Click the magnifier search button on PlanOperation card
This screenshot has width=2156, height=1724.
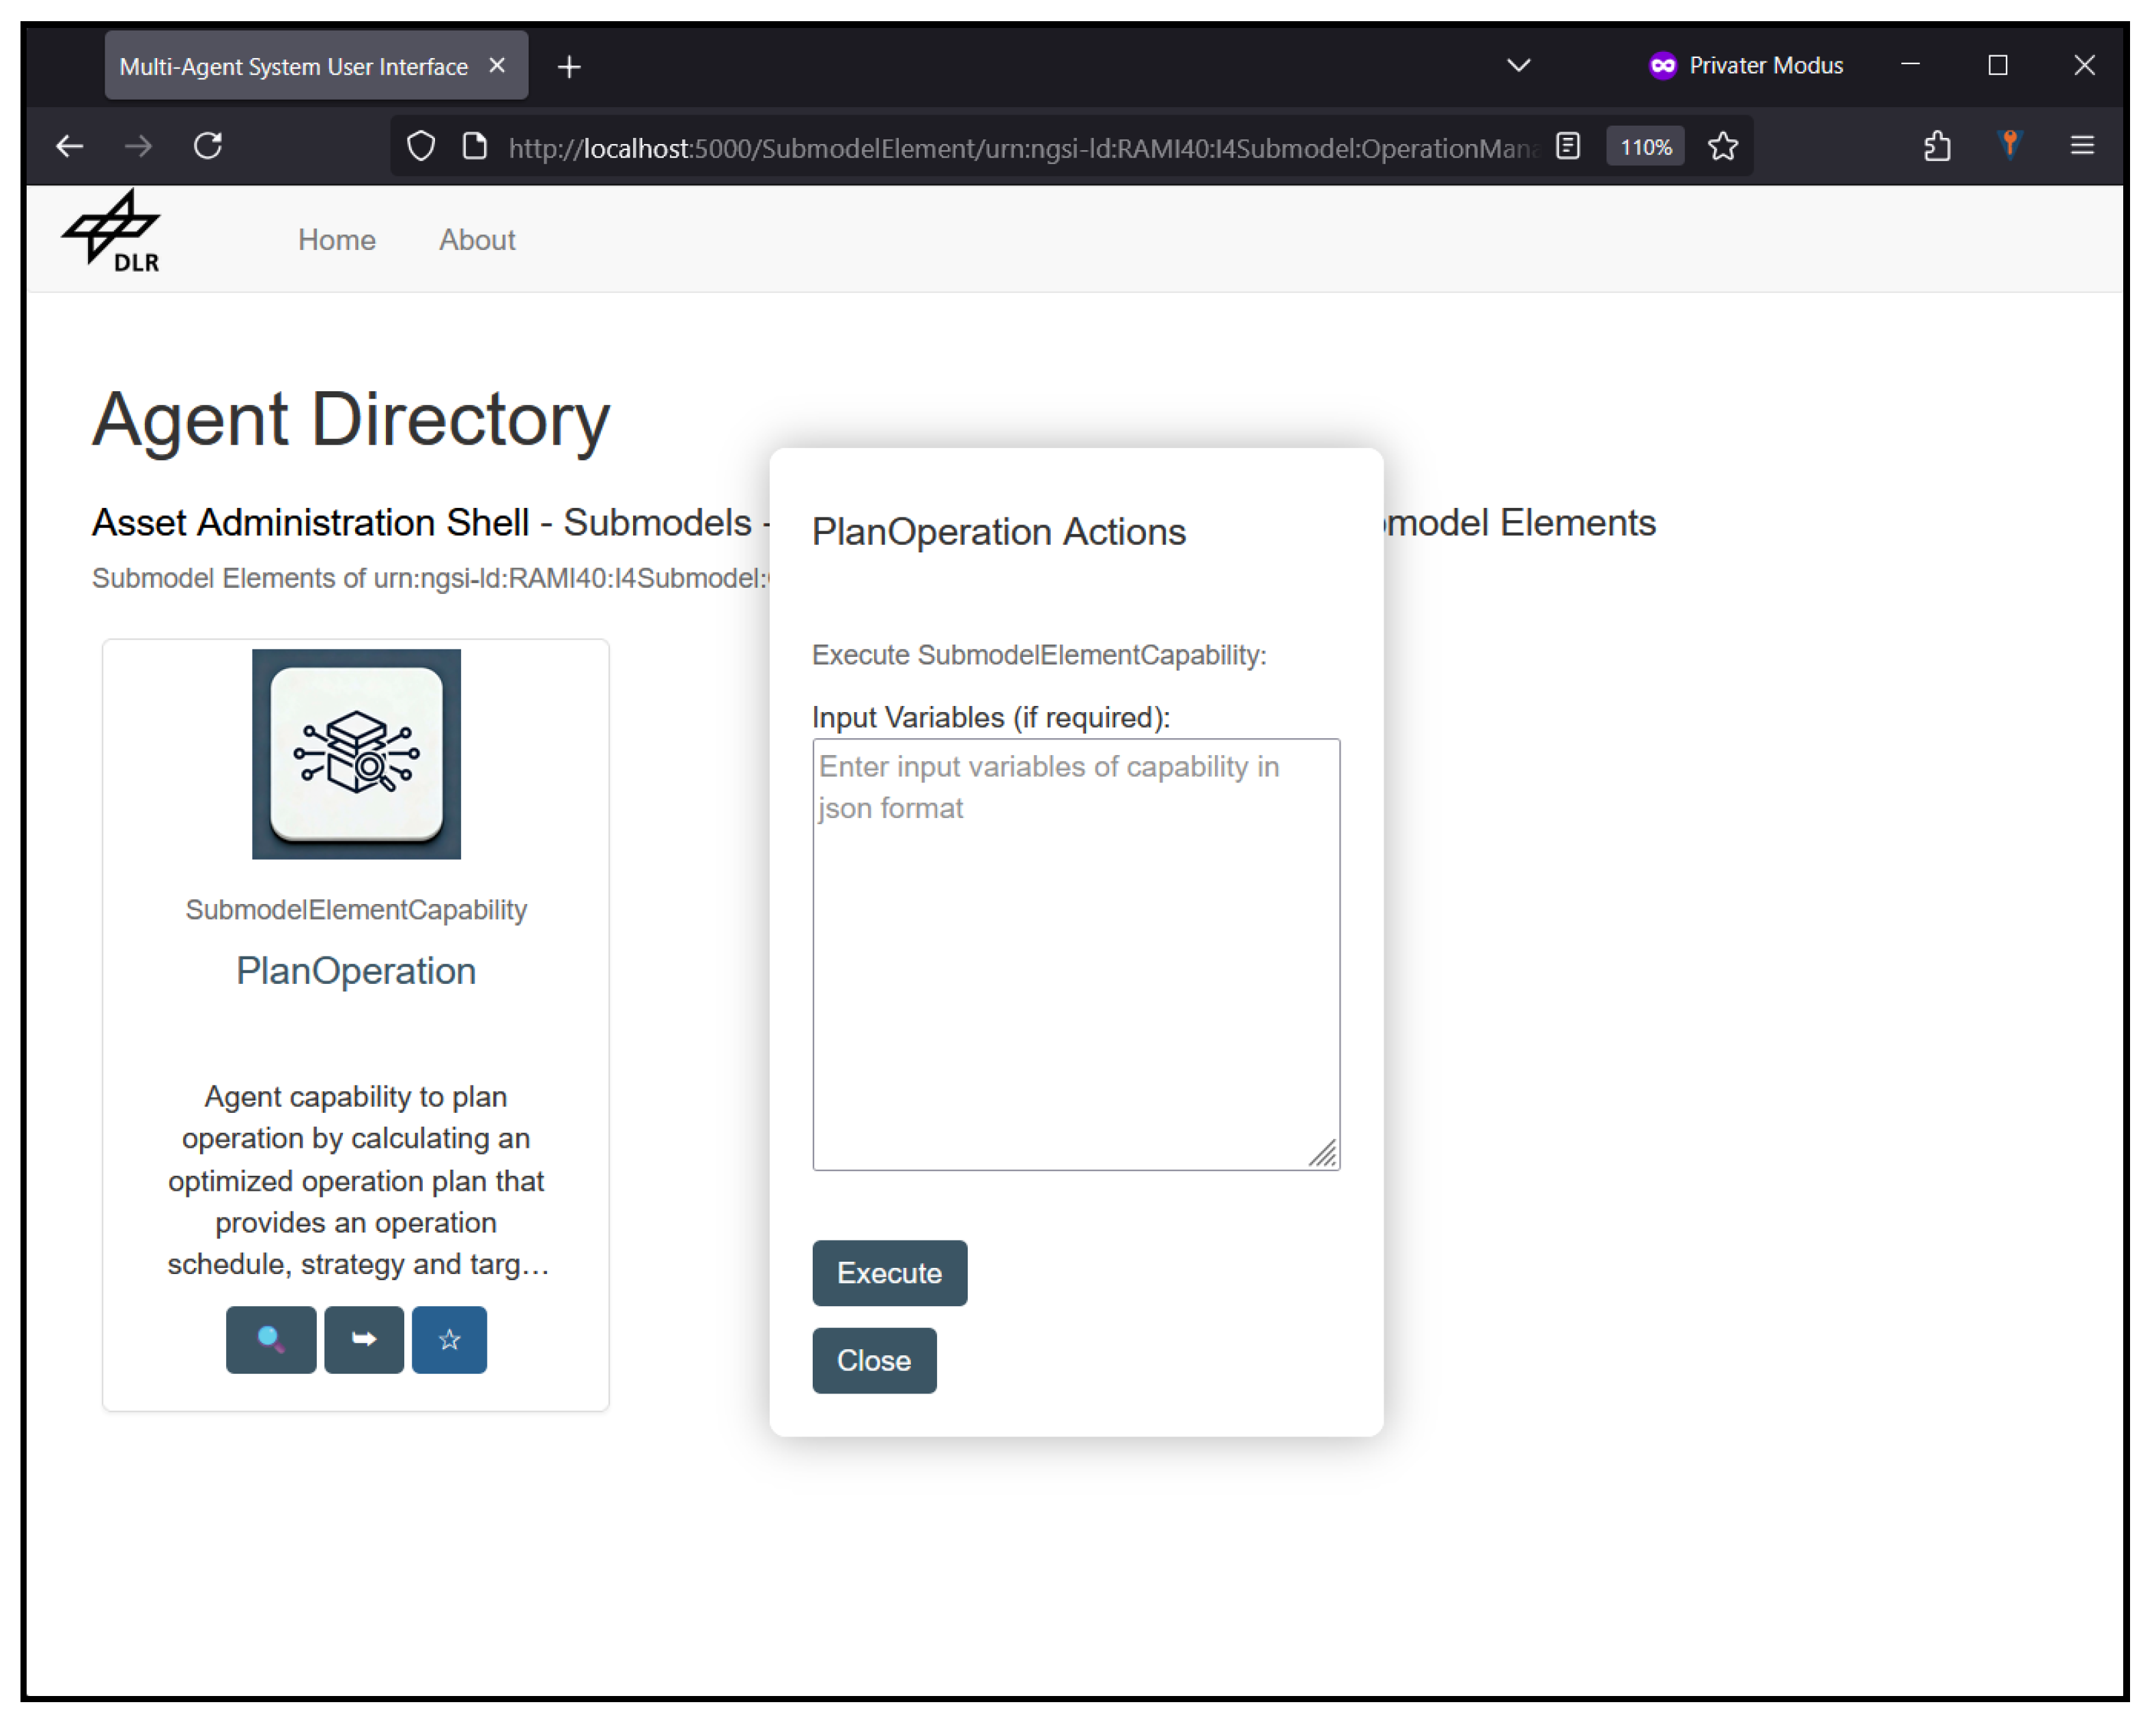point(271,1339)
